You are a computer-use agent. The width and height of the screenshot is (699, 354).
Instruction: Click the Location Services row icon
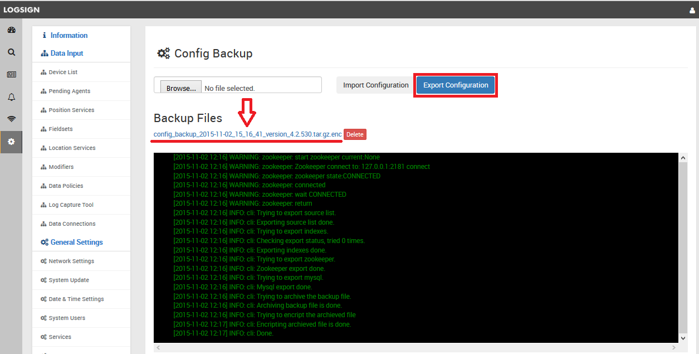click(x=43, y=148)
